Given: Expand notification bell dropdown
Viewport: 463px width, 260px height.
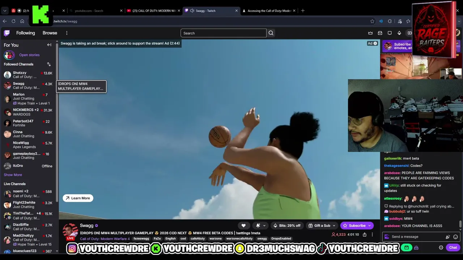Looking at the screenshot, I should click(x=264, y=226).
